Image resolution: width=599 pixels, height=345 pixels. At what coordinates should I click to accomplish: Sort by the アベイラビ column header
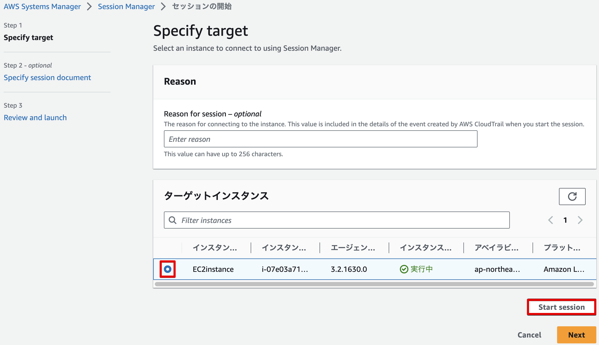click(x=496, y=248)
